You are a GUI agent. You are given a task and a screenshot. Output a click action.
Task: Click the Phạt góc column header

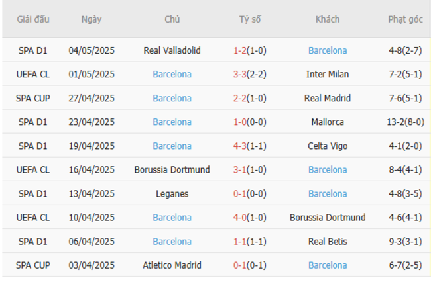coord(405,19)
